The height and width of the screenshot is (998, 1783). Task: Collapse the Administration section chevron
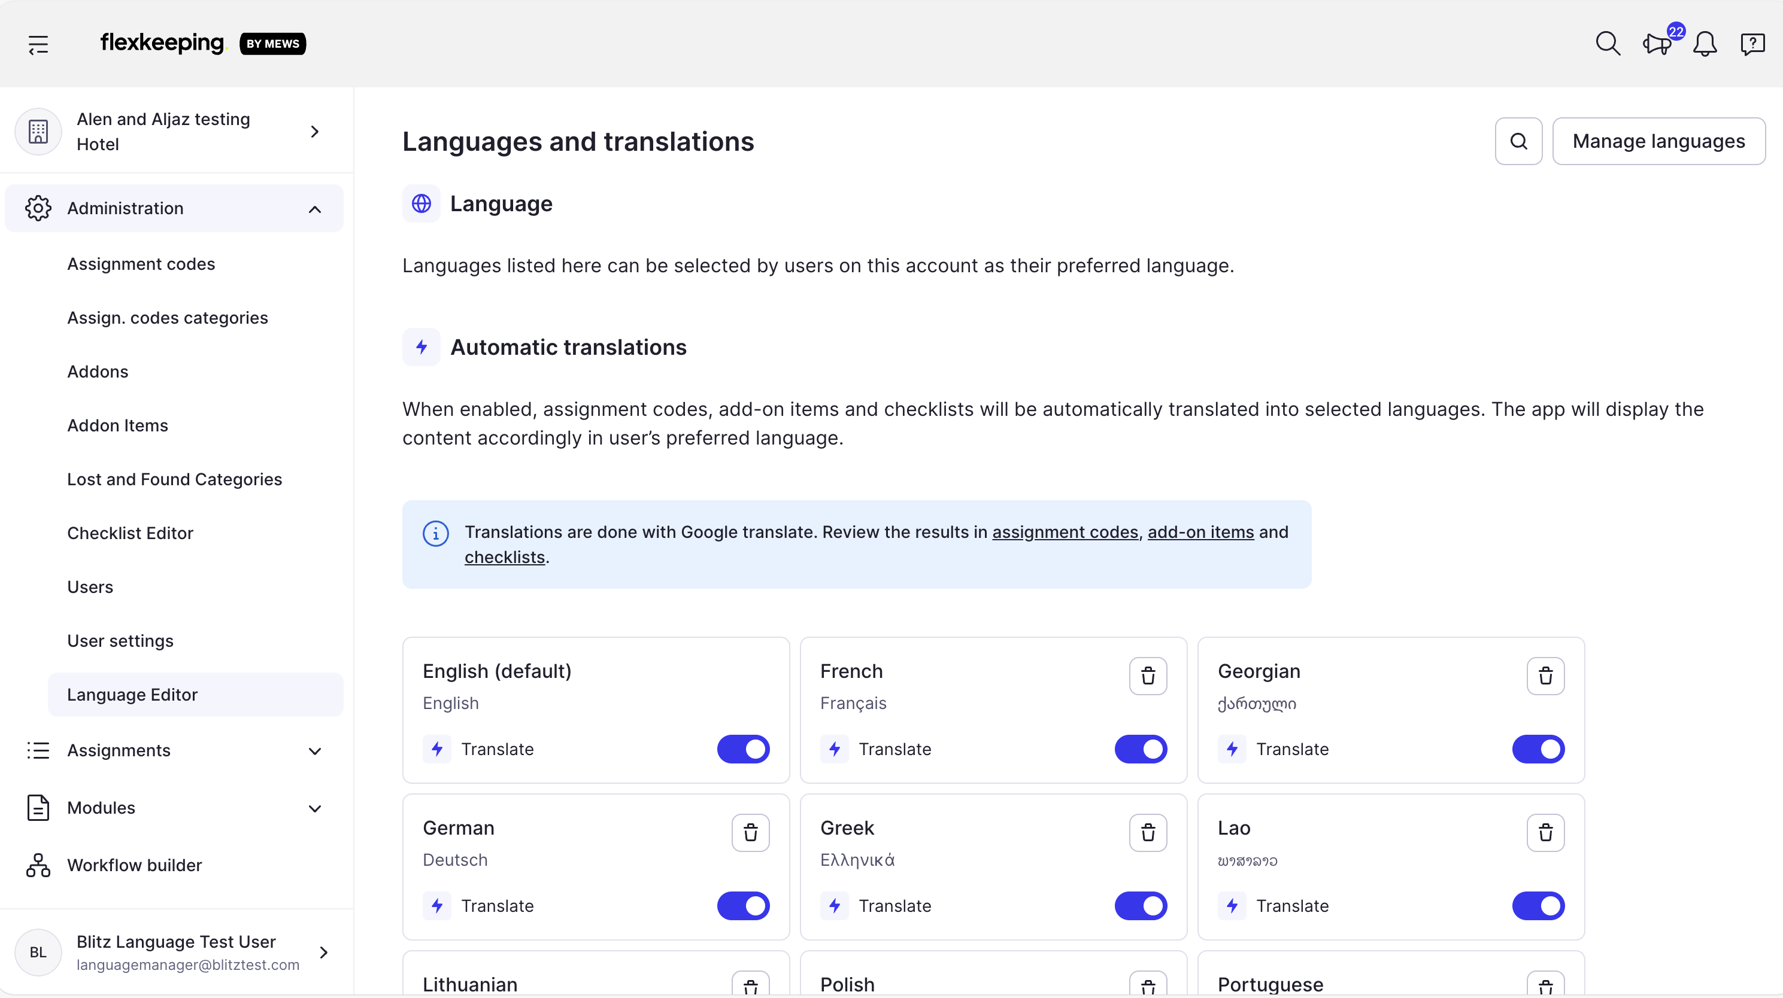tap(315, 209)
